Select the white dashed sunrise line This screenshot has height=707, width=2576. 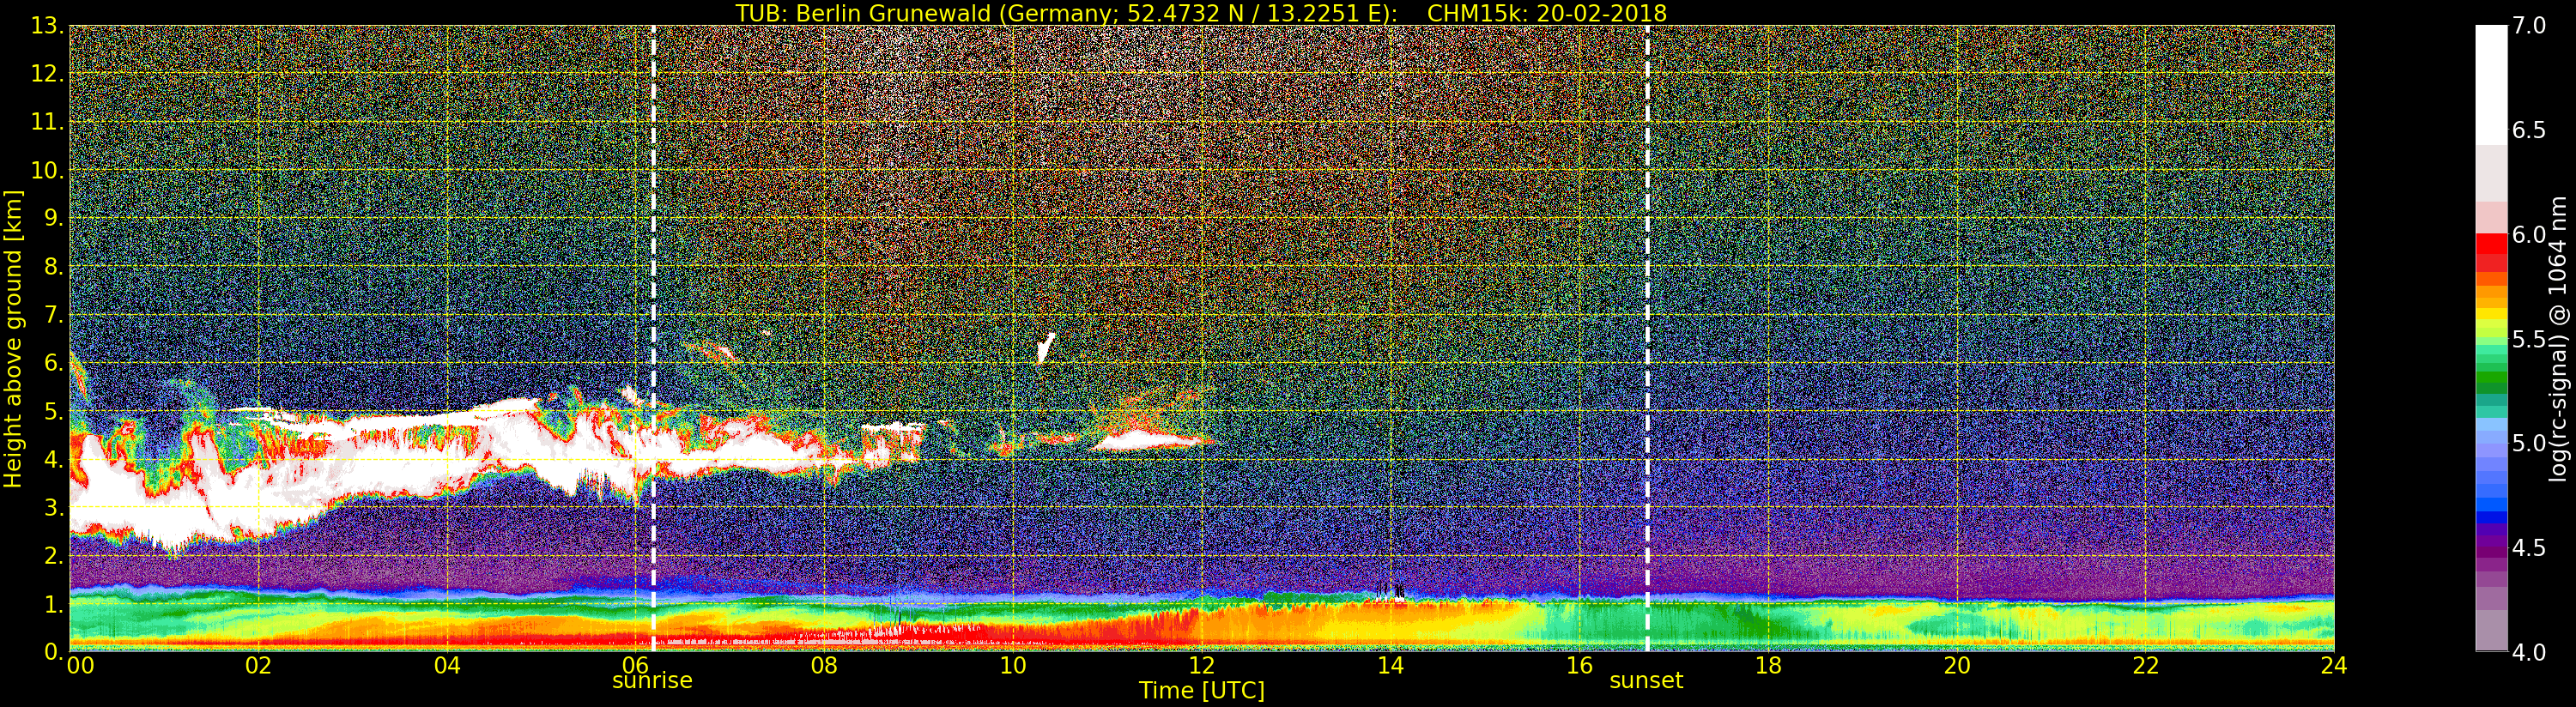pyautogui.click(x=653, y=338)
